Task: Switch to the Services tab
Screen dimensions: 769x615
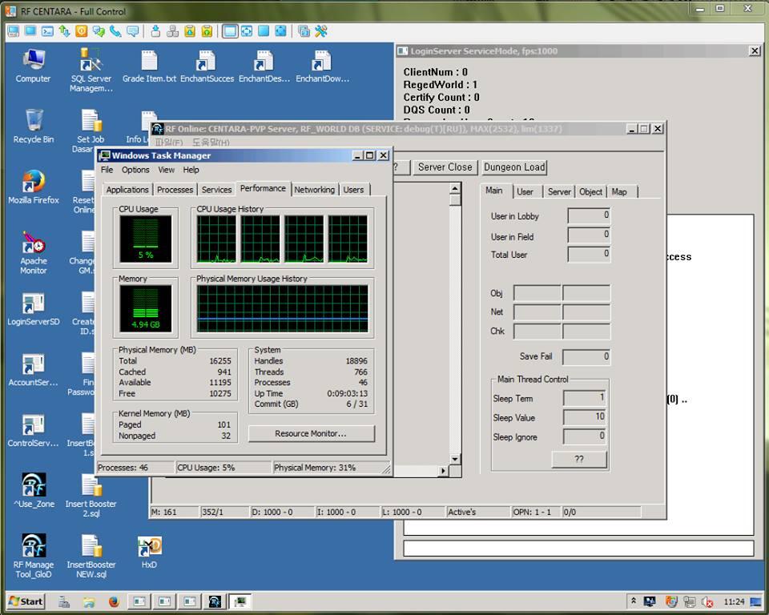Action: (x=216, y=190)
